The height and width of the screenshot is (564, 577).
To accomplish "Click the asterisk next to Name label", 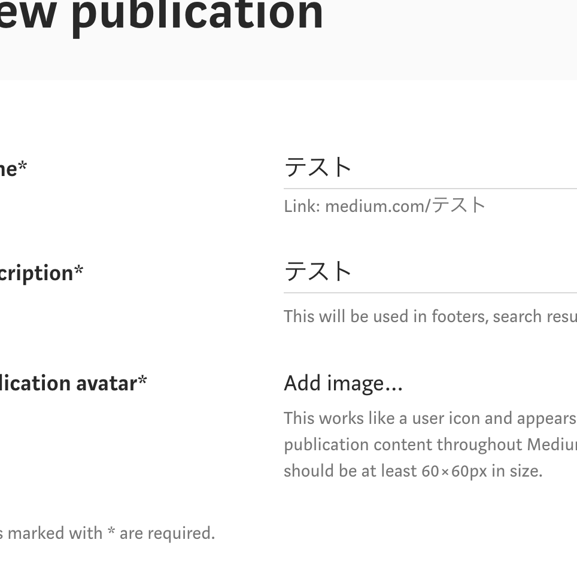I will pyautogui.click(x=23, y=165).
